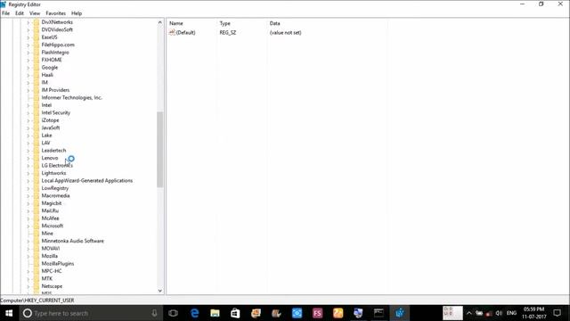The height and width of the screenshot is (321, 570).
Task: Click the tree pane vertical scrollbar thumb
Action: coord(160,150)
